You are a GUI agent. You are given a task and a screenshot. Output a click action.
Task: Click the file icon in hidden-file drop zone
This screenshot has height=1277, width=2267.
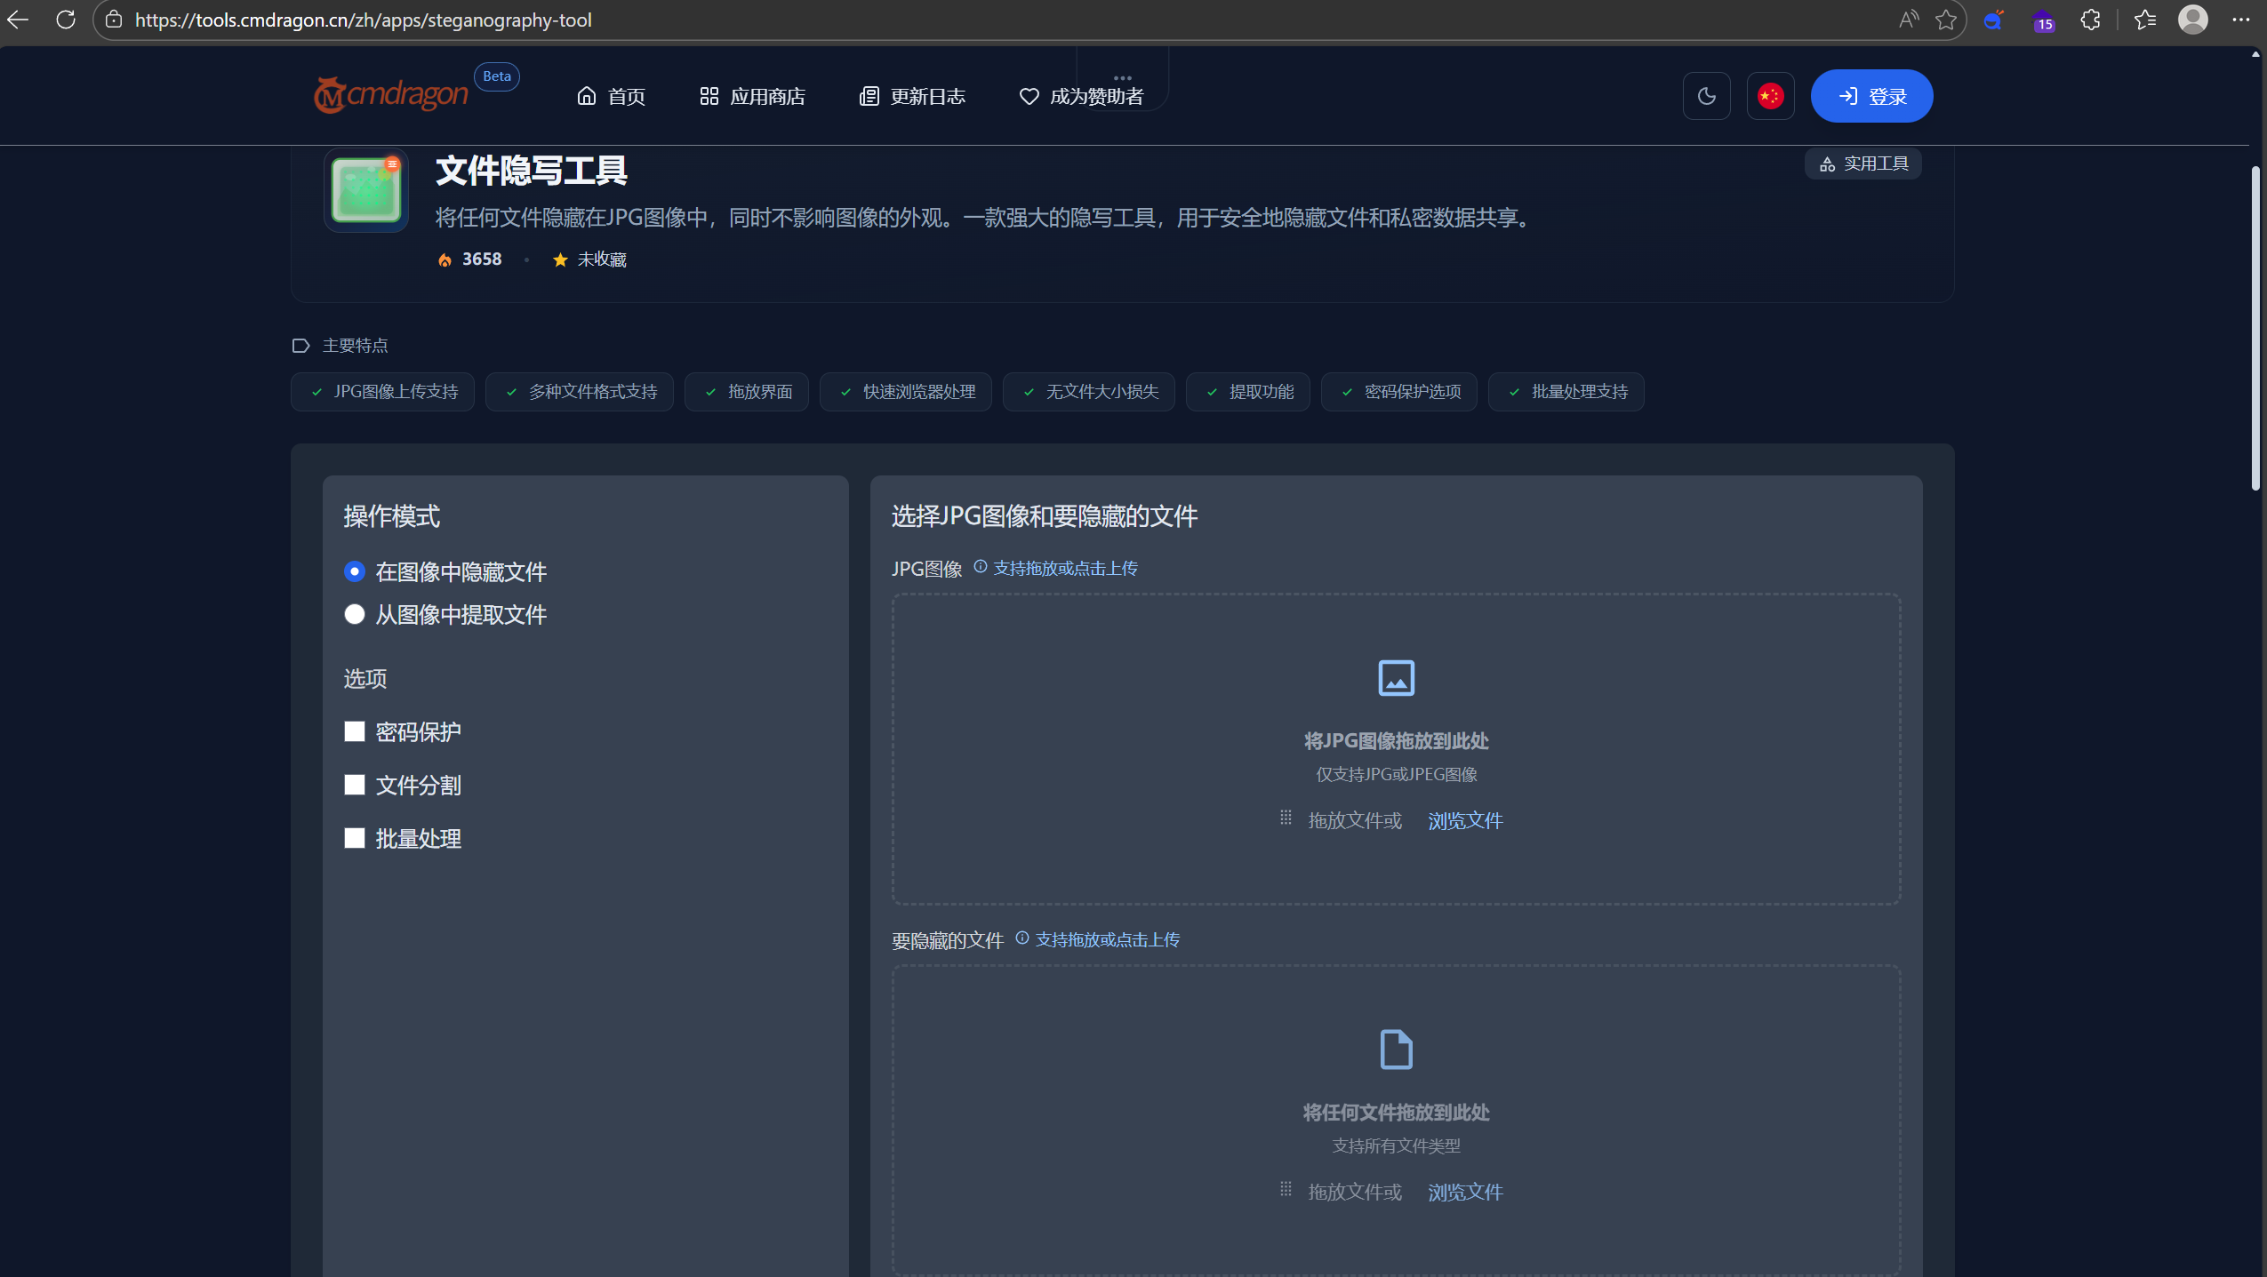[x=1396, y=1050]
